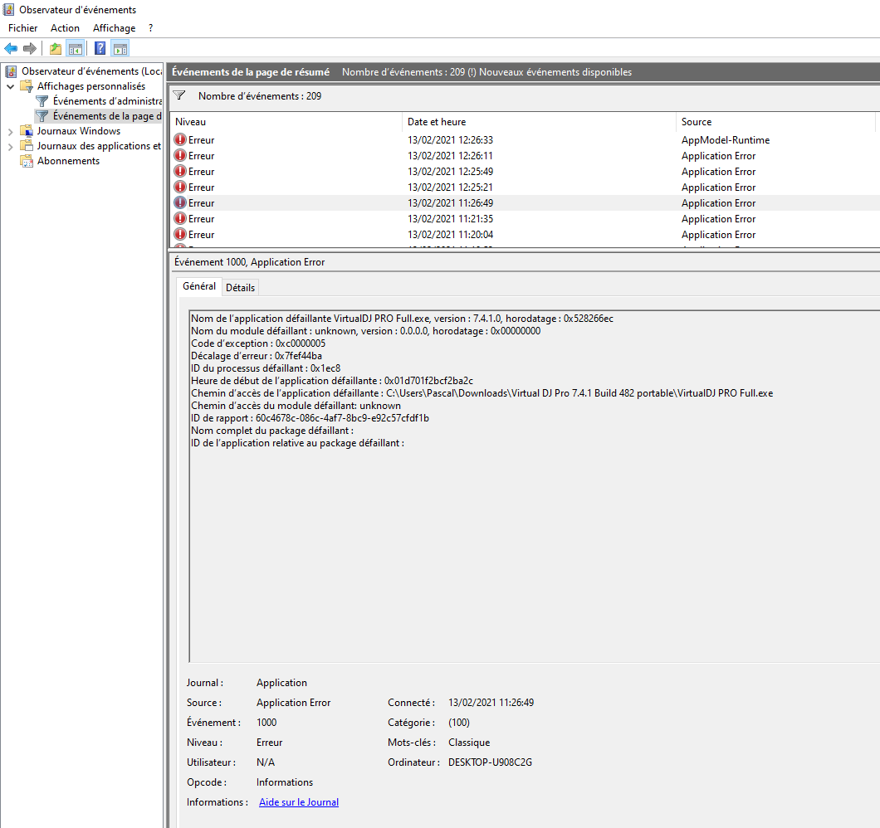
Task: Select the Abonnements tree item
Action: click(x=68, y=161)
